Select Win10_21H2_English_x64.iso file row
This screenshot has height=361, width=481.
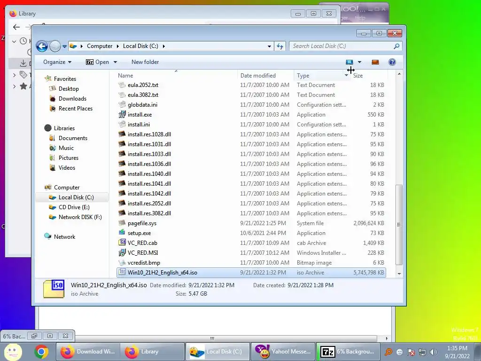(251, 273)
